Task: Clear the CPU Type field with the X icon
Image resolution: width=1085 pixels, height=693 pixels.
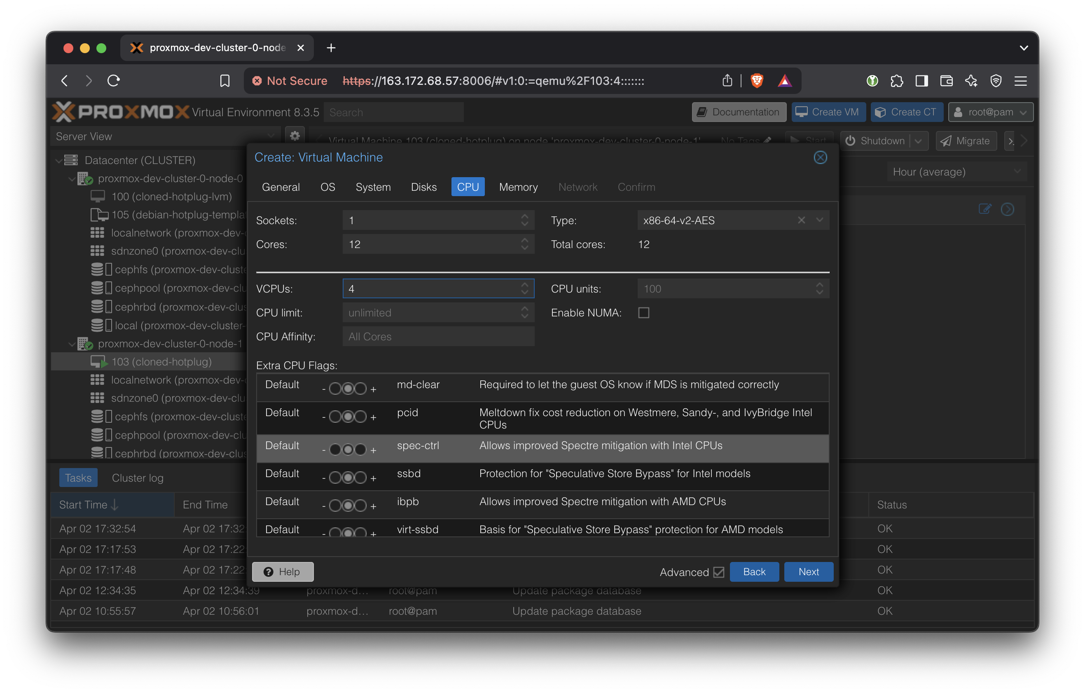Action: tap(801, 220)
